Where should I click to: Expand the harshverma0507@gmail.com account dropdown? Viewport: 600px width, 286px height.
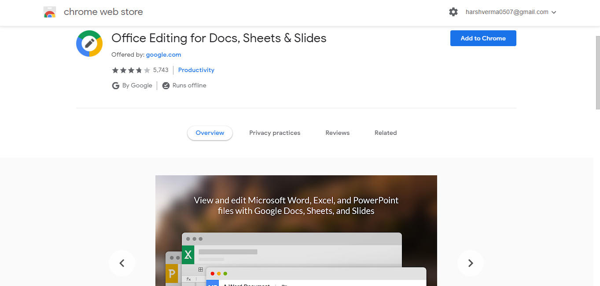pos(511,12)
